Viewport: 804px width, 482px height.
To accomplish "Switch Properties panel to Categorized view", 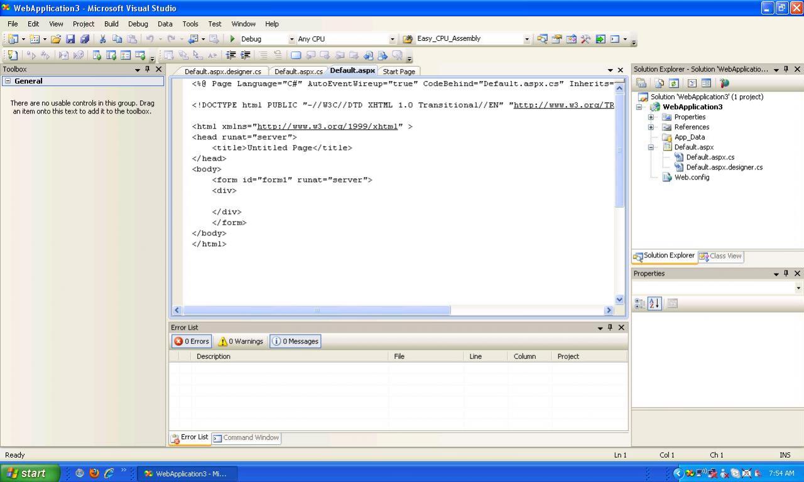I will 639,304.
